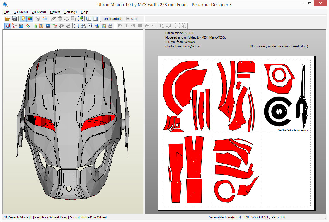Click the Undo curved arrow icon
This screenshot has height=222, width=329.
pyautogui.click(x=62, y=26)
